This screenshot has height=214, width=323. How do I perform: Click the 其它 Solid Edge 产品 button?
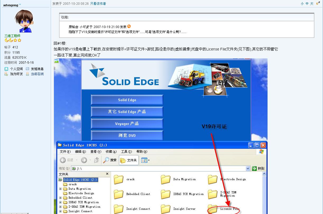(127, 112)
